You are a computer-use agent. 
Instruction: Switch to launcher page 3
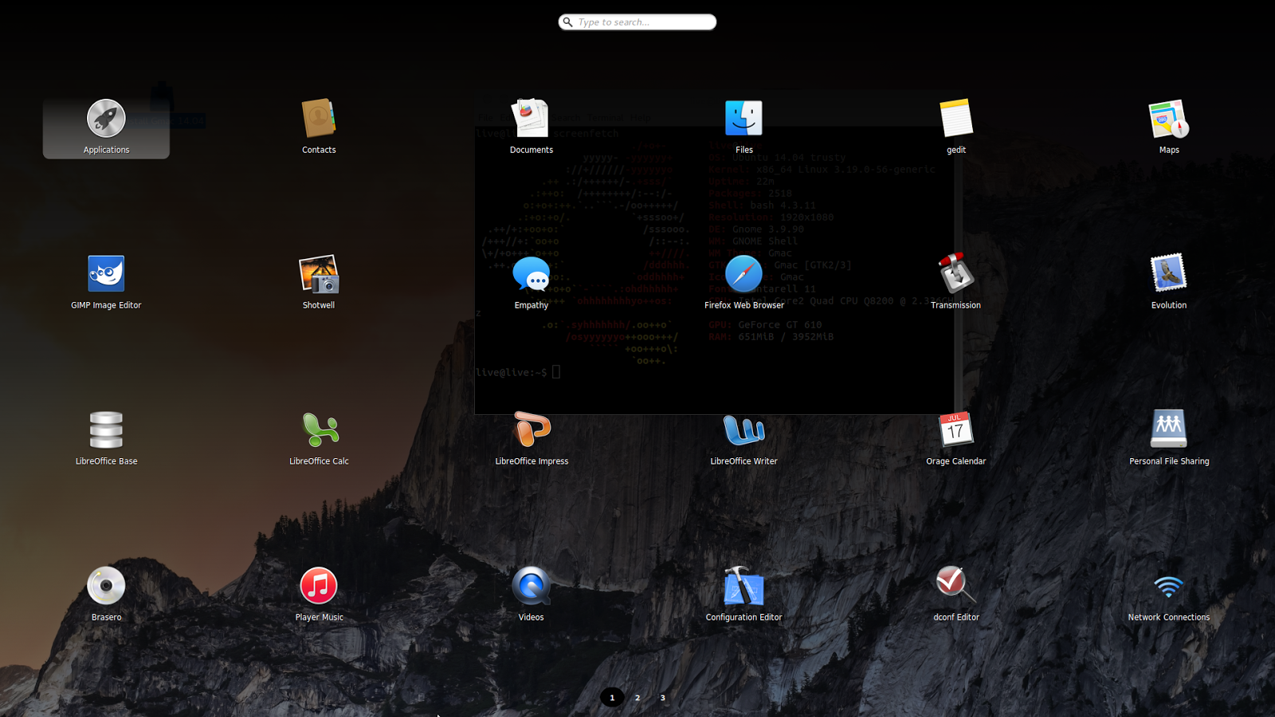(x=662, y=698)
